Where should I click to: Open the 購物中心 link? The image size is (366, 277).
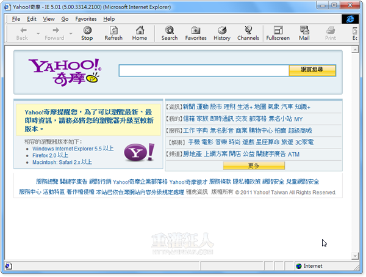coord(260,130)
